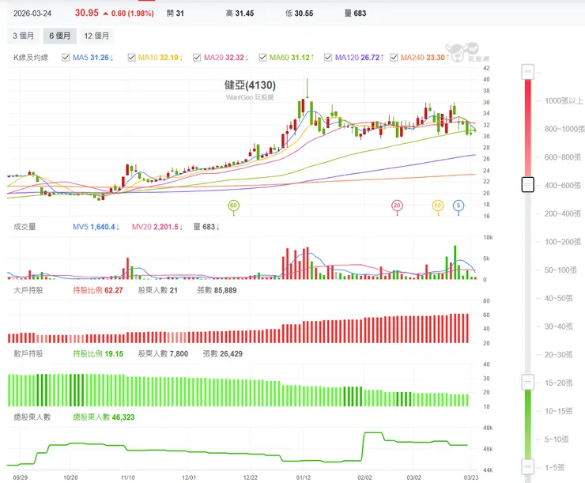Click the 50~100張 level label
The image size is (585, 483).
(x=560, y=270)
